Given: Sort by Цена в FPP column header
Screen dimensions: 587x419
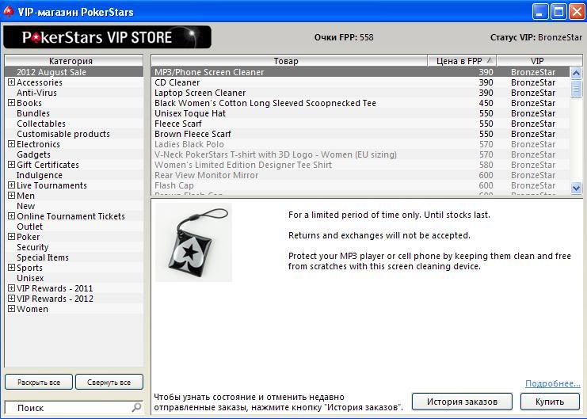Looking at the screenshot, I should click(x=462, y=61).
